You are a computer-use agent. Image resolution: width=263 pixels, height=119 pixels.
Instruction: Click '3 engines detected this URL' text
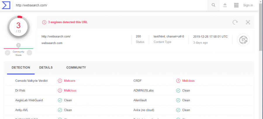[x=68, y=22]
